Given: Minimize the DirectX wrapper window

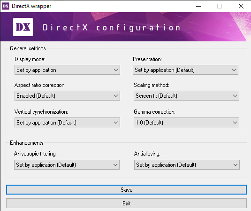Looking at the screenshot, I should tap(198, 6).
